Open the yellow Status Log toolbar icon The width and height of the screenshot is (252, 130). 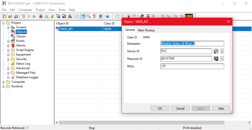[x=52, y=16]
